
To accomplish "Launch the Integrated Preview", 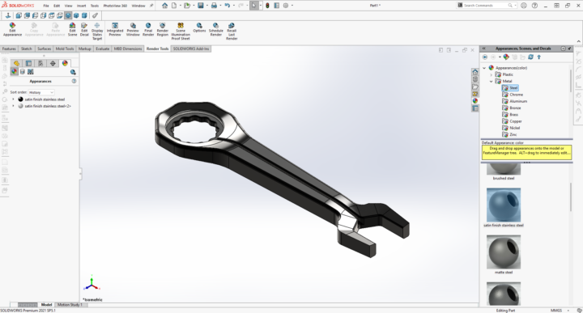I will 115,29.
